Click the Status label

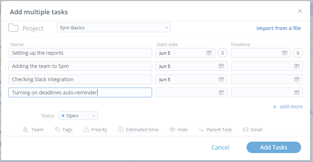[x=48, y=116]
